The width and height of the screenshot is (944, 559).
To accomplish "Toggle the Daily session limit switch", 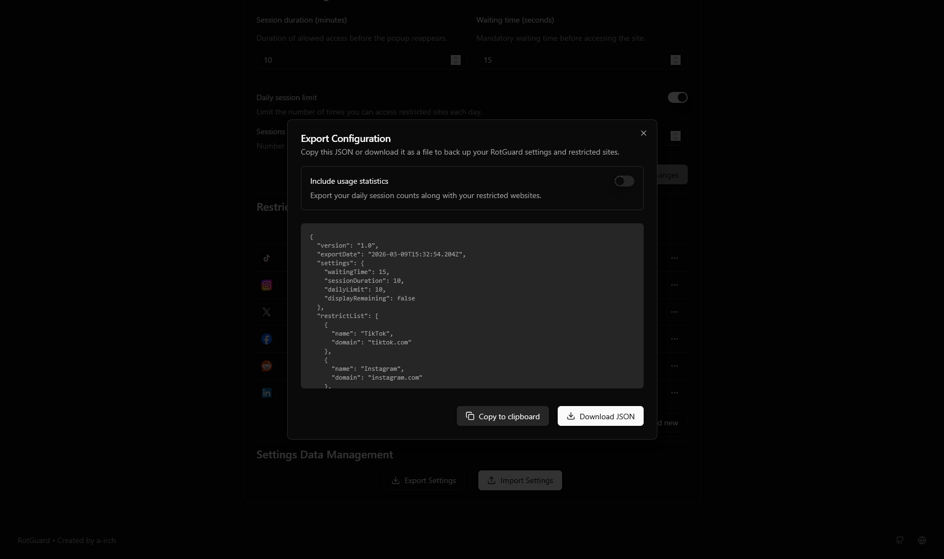I will click(677, 97).
